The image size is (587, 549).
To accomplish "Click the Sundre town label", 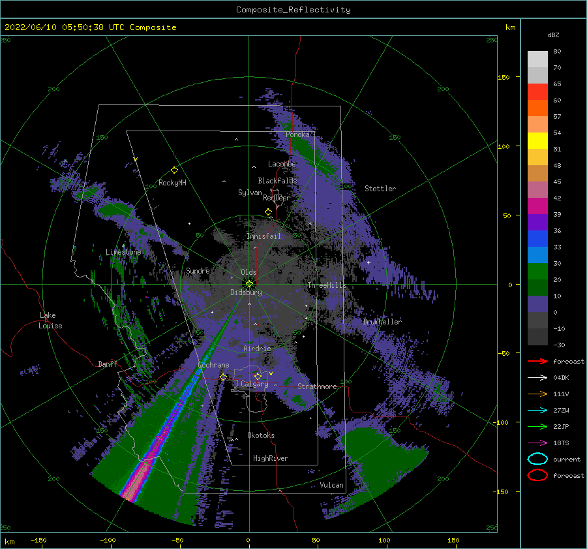I will pos(198,270).
